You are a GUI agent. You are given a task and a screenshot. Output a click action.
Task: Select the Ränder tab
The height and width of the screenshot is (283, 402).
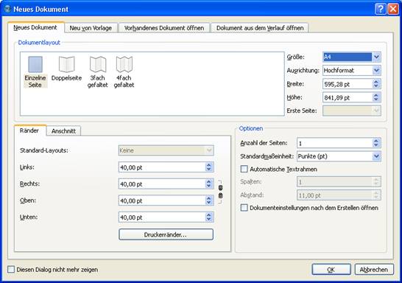pyautogui.click(x=29, y=130)
